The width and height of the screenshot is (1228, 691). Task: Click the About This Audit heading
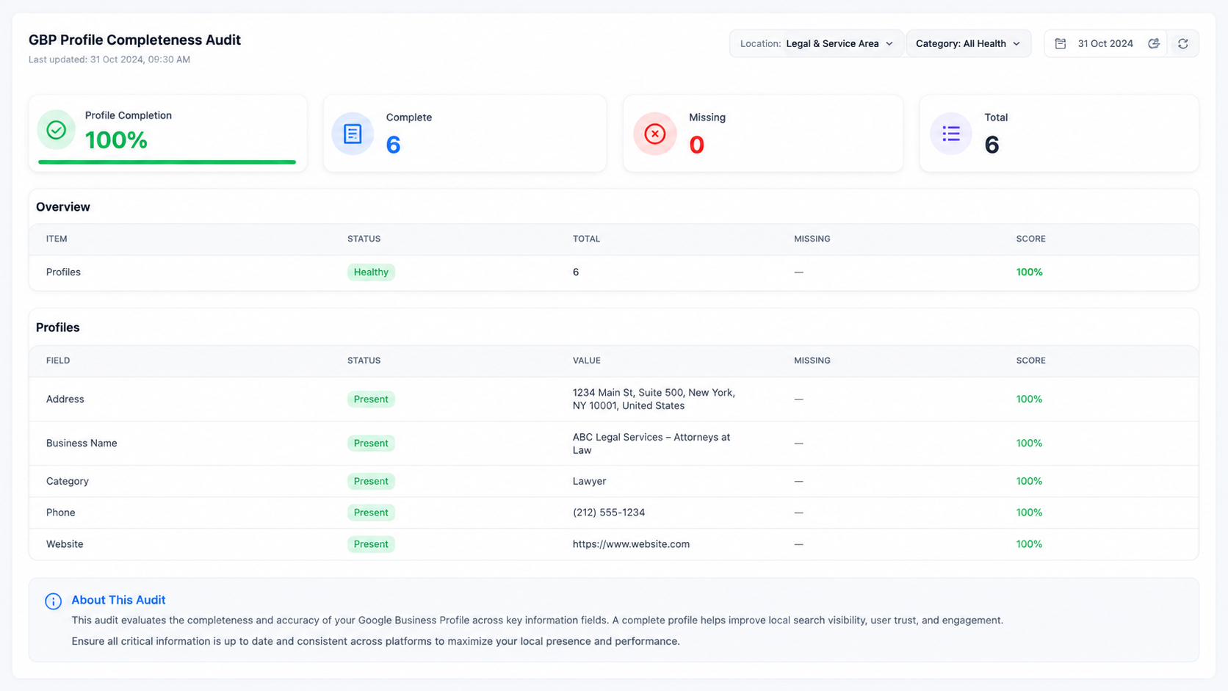(118, 600)
